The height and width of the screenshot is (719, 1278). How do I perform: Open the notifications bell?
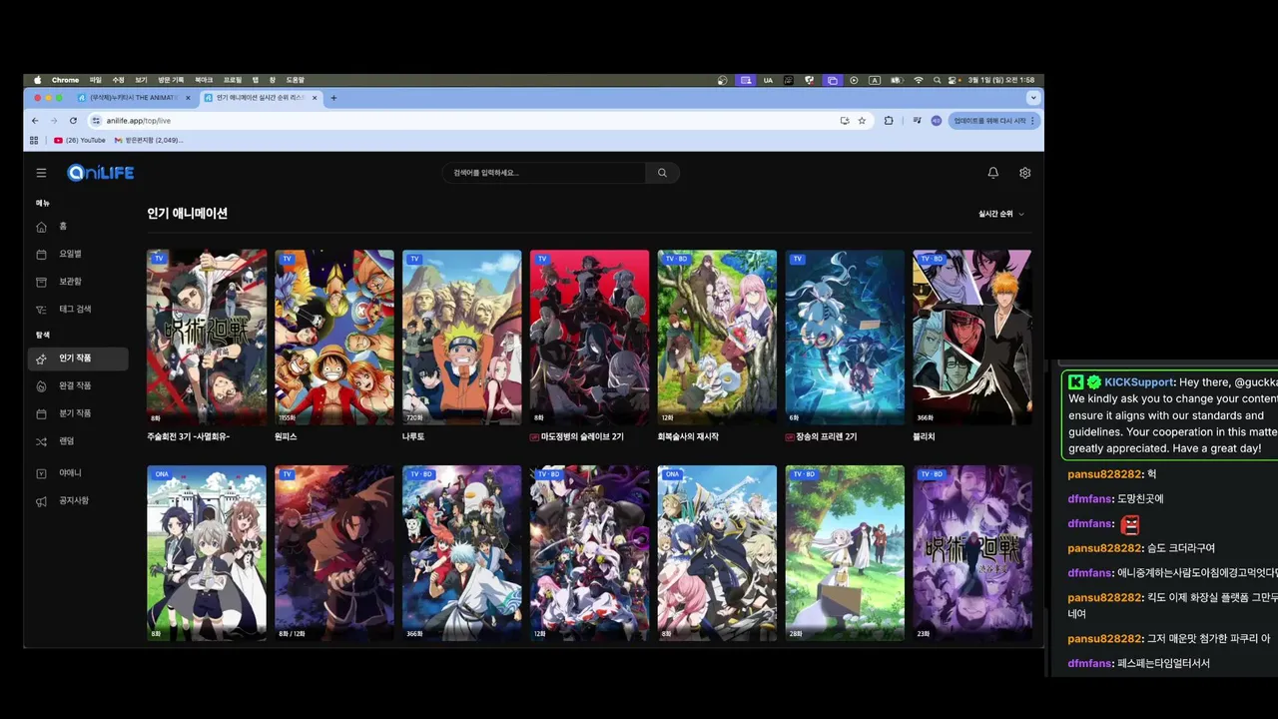[992, 173]
